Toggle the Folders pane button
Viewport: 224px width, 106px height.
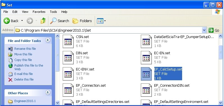82,21
